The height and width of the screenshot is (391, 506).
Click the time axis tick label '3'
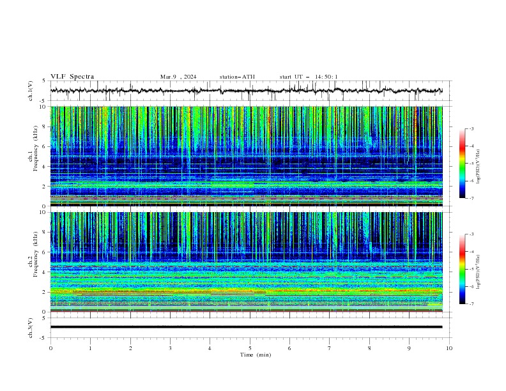point(170,348)
